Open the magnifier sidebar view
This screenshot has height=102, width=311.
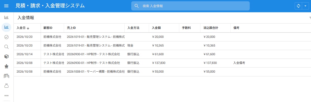7,47
